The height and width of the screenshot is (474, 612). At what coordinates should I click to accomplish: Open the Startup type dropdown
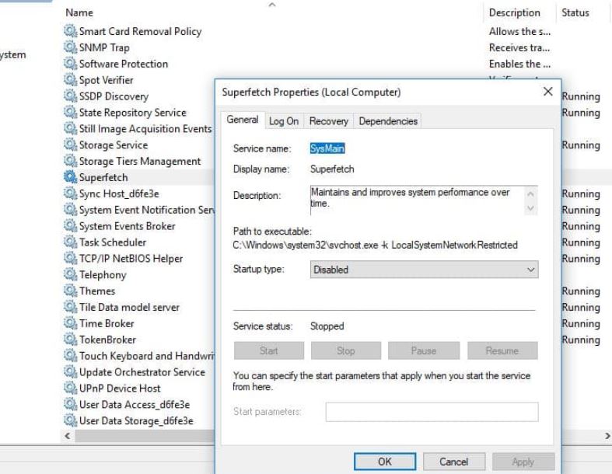[x=424, y=270]
